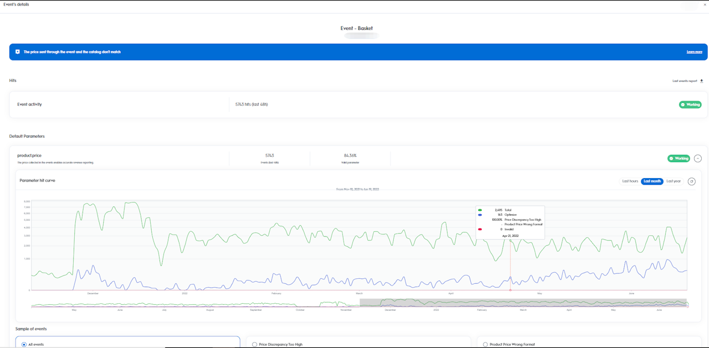The height and width of the screenshot is (348, 709).
Task: Click green Total legend marker in tooltip
Action: [x=480, y=210]
